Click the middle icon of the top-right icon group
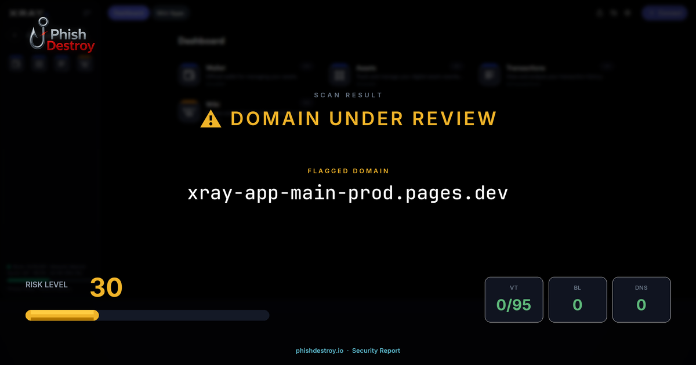This screenshot has width=696, height=365. (614, 13)
